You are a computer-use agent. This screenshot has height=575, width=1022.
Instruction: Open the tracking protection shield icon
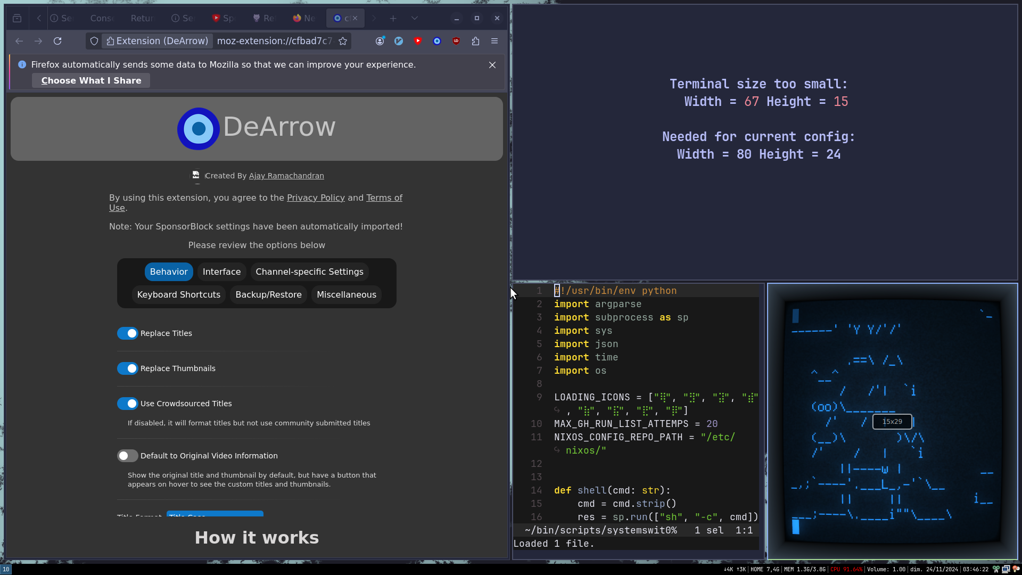[94, 41]
